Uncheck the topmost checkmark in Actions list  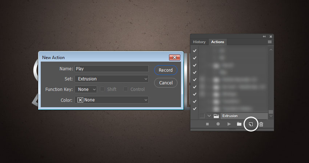click(x=195, y=51)
